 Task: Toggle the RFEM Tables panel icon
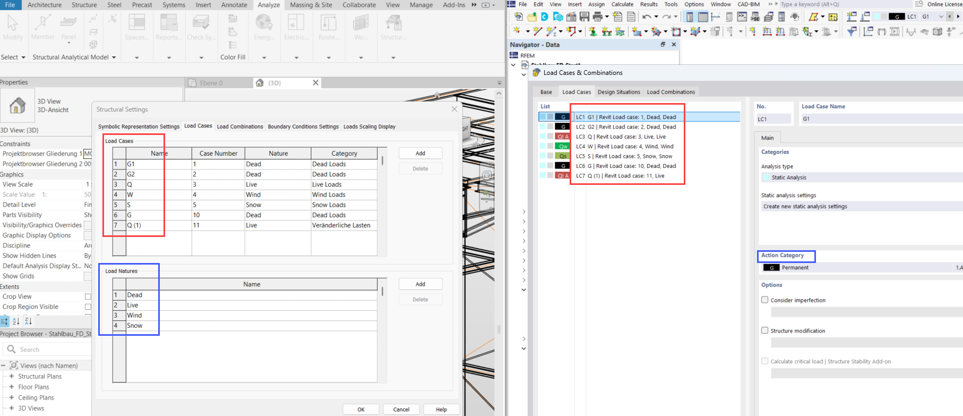(x=703, y=16)
